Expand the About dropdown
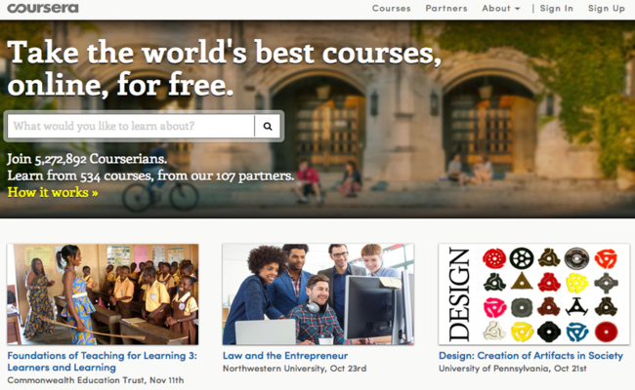 tap(500, 9)
